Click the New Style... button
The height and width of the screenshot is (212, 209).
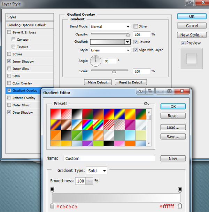pyautogui.click(x=192, y=35)
